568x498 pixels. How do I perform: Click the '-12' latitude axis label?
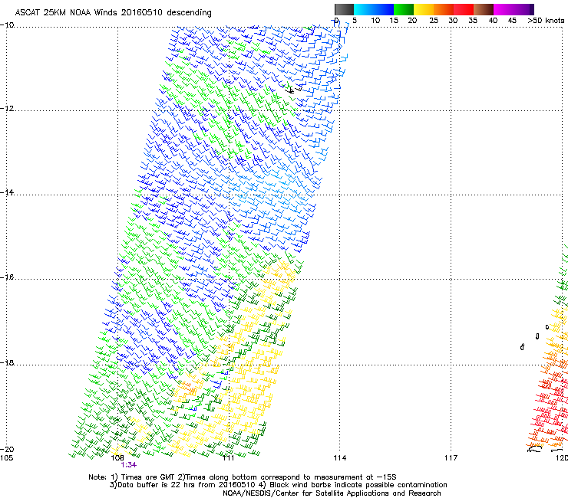[7, 109]
